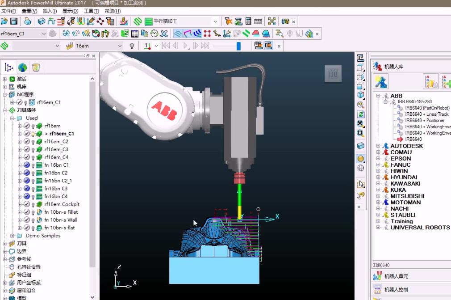Open the calculator tool icon
The width and height of the screenshot is (451, 300).
click(249, 21)
